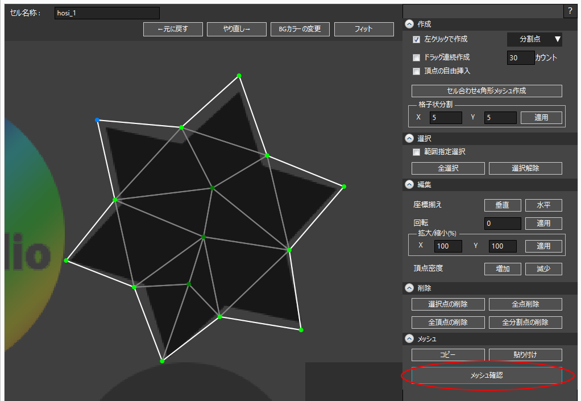Click the 選択解除 button

click(x=525, y=168)
